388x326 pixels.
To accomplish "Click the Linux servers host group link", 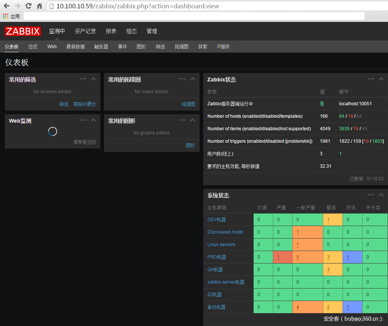I will click(221, 245).
